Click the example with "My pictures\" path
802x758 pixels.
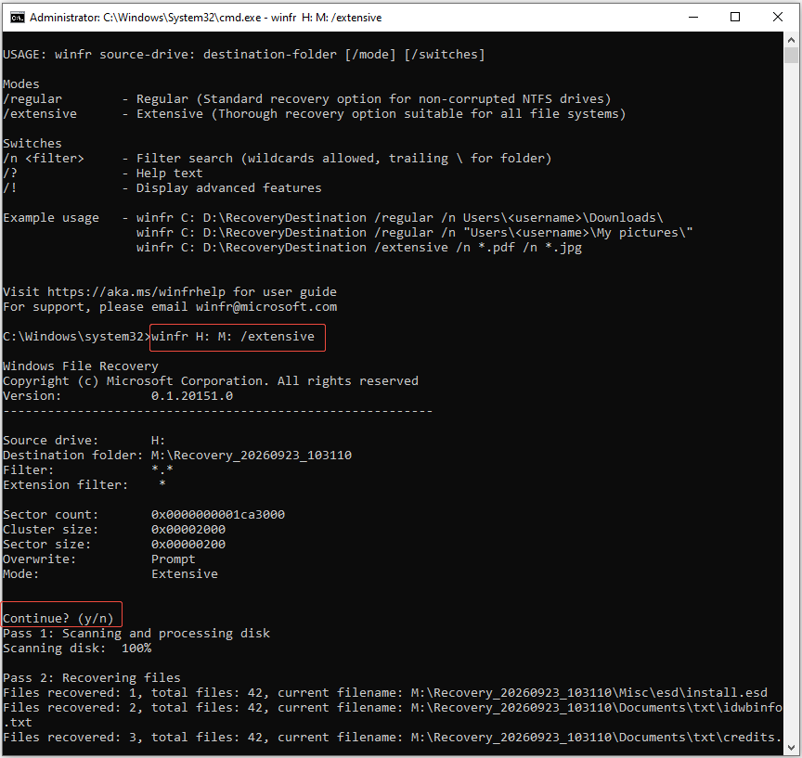point(414,232)
